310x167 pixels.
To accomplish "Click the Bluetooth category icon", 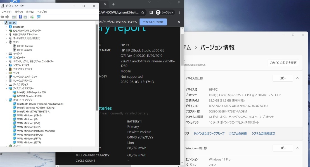I will 10,27.
